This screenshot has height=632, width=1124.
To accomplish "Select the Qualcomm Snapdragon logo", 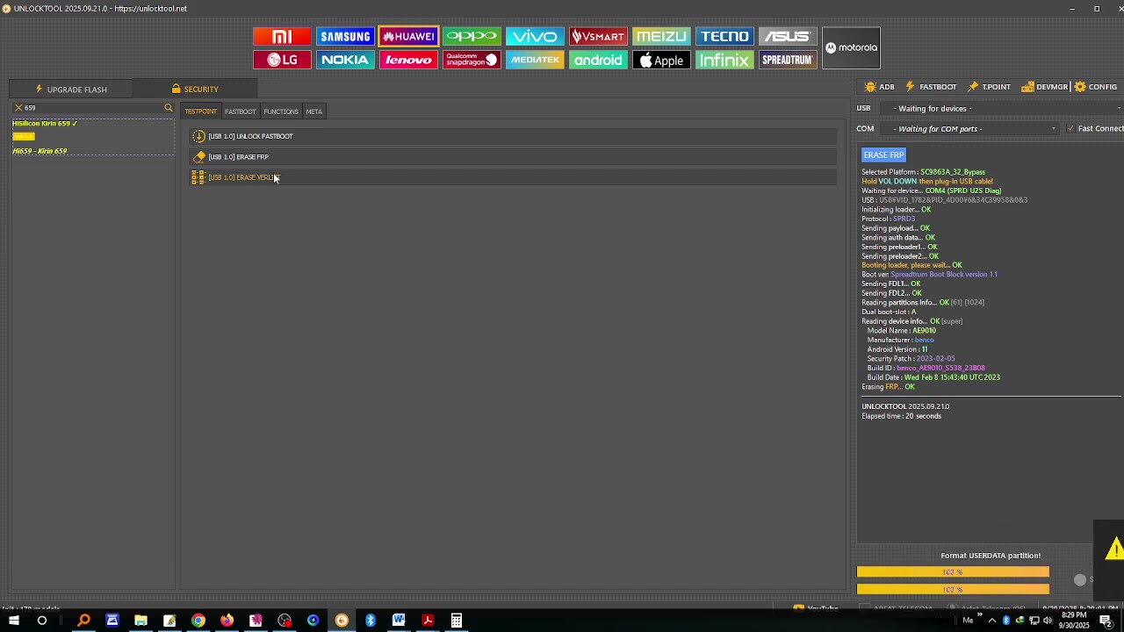I will click(472, 60).
